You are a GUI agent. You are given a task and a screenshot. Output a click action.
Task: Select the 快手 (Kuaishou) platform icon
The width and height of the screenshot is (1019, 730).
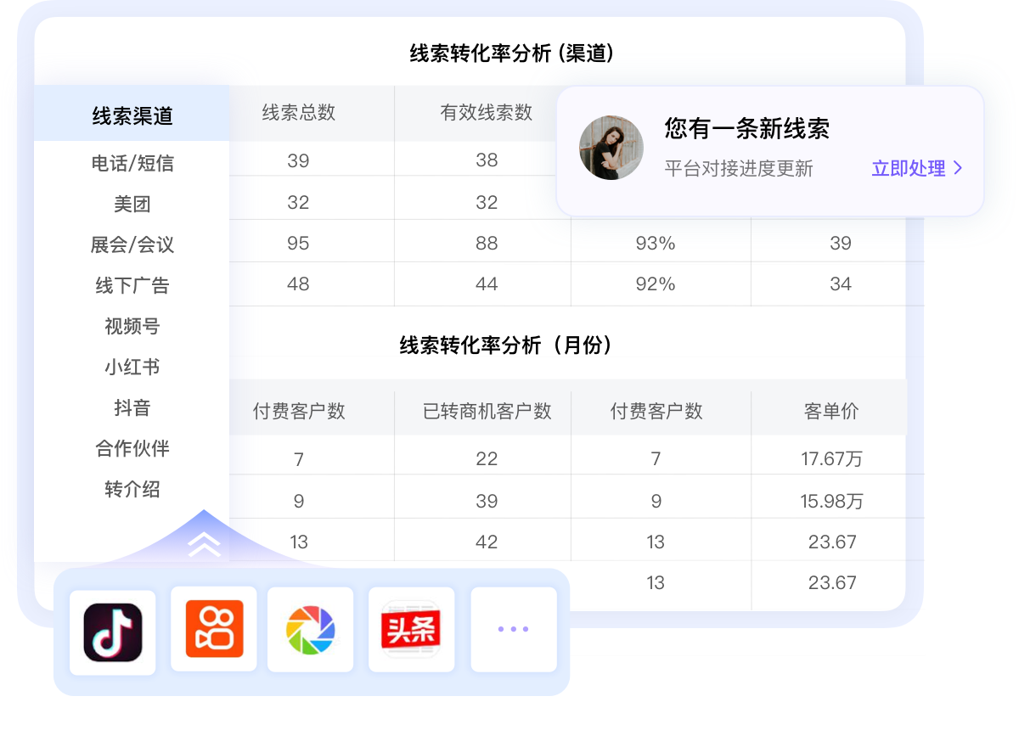pos(213,628)
